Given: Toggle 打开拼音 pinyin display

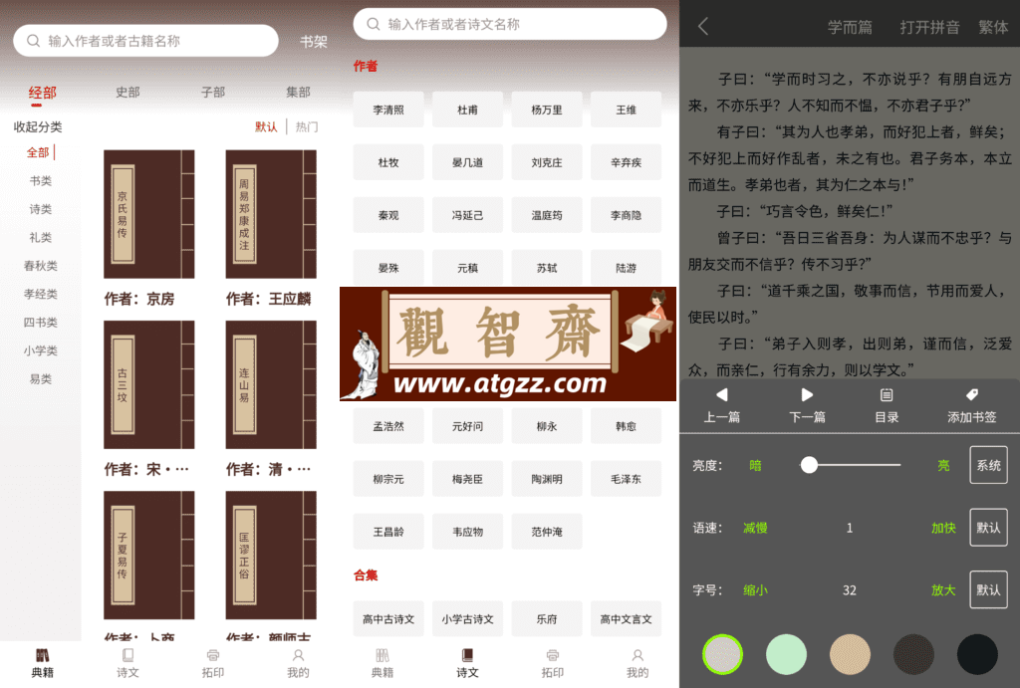Looking at the screenshot, I should (x=929, y=27).
